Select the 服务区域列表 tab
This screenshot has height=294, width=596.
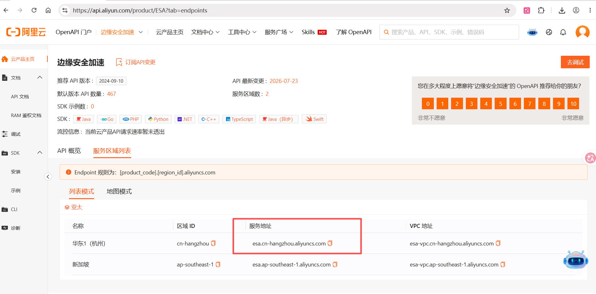tap(112, 151)
